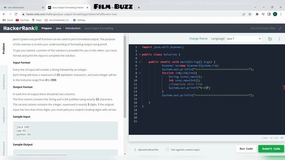The width and height of the screenshot is (285, 160).
Task: Click the Sample Input code block
Action: (x=65, y=131)
